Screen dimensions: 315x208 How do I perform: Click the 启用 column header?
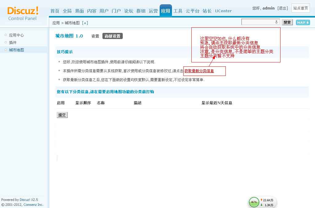click(61, 103)
